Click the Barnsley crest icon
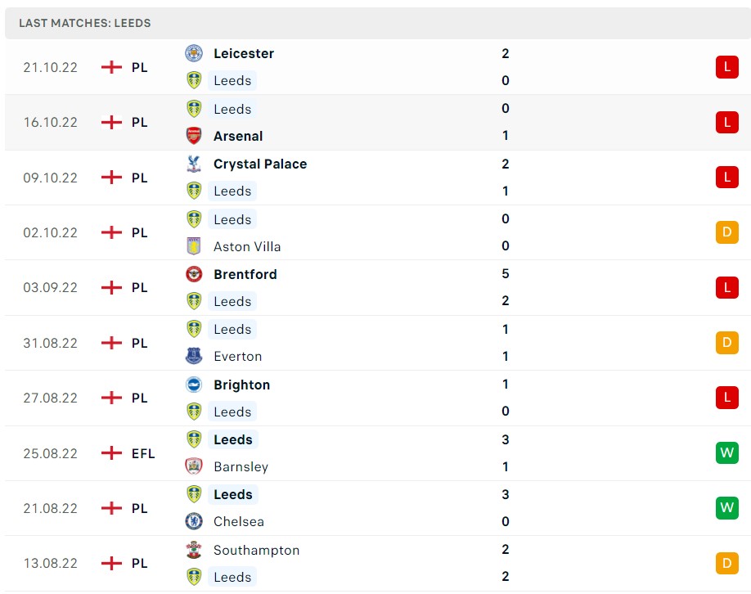Image resolution: width=751 pixels, height=594 pixels. [194, 466]
